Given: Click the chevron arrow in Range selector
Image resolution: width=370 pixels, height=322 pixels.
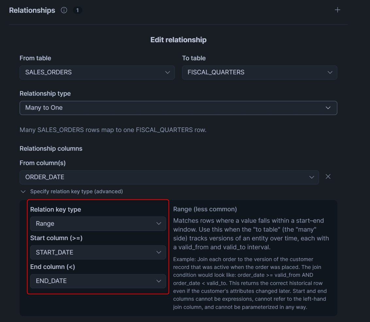Looking at the screenshot, I should coord(159,224).
